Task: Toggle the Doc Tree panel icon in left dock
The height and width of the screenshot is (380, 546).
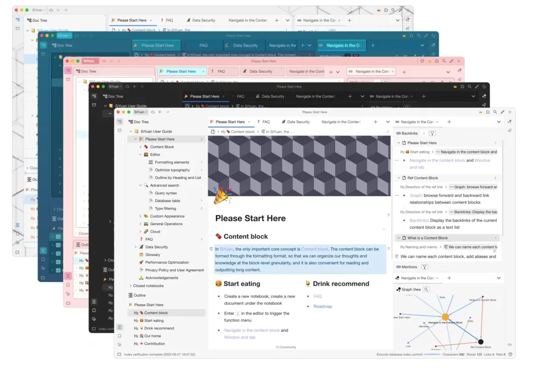Action: pos(119,122)
